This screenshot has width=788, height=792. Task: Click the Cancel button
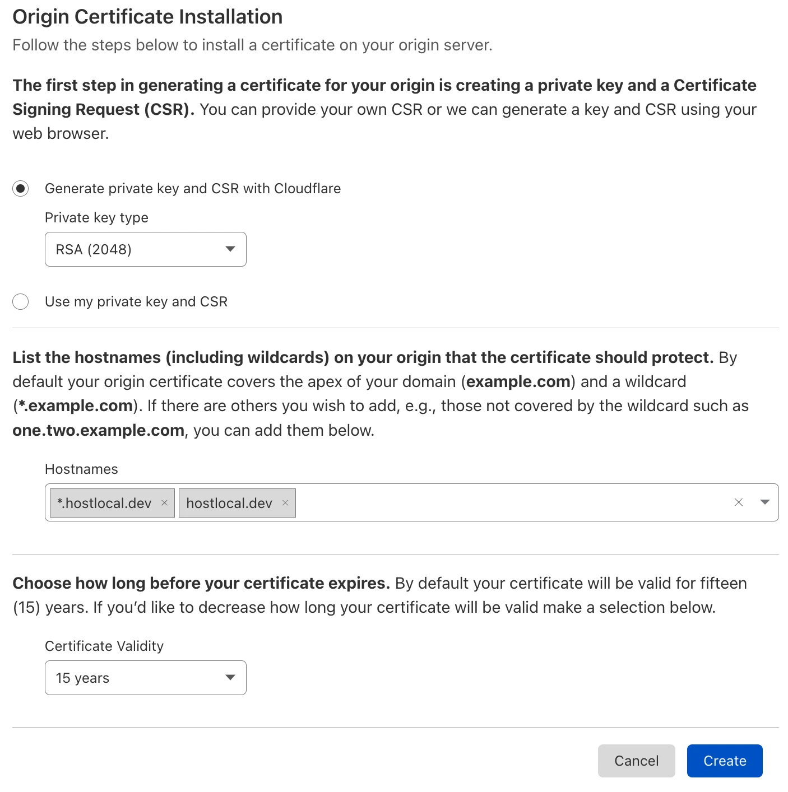[x=636, y=761]
